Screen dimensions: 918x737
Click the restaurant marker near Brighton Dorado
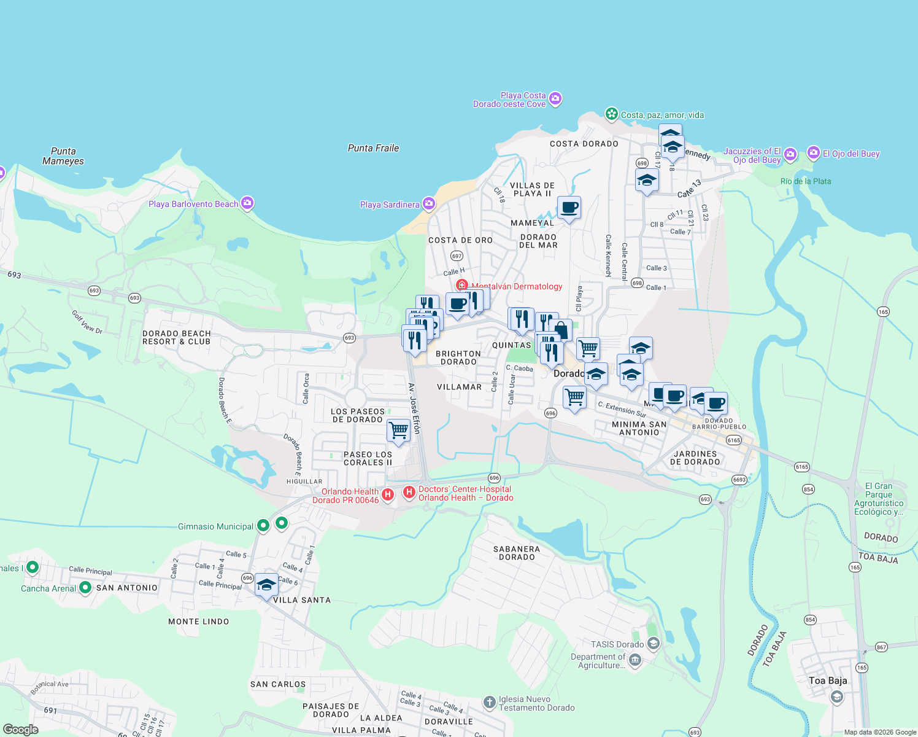[x=415, y=338]
